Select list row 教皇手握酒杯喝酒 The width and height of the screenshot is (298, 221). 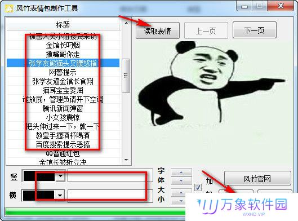pos(63,135)
